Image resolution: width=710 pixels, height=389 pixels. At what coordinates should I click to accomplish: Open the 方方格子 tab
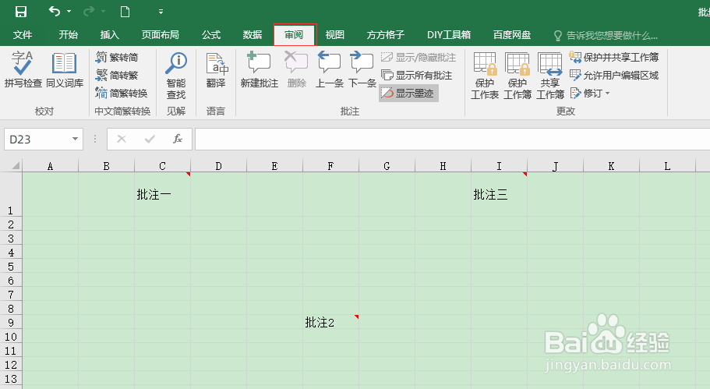[385, 35]
